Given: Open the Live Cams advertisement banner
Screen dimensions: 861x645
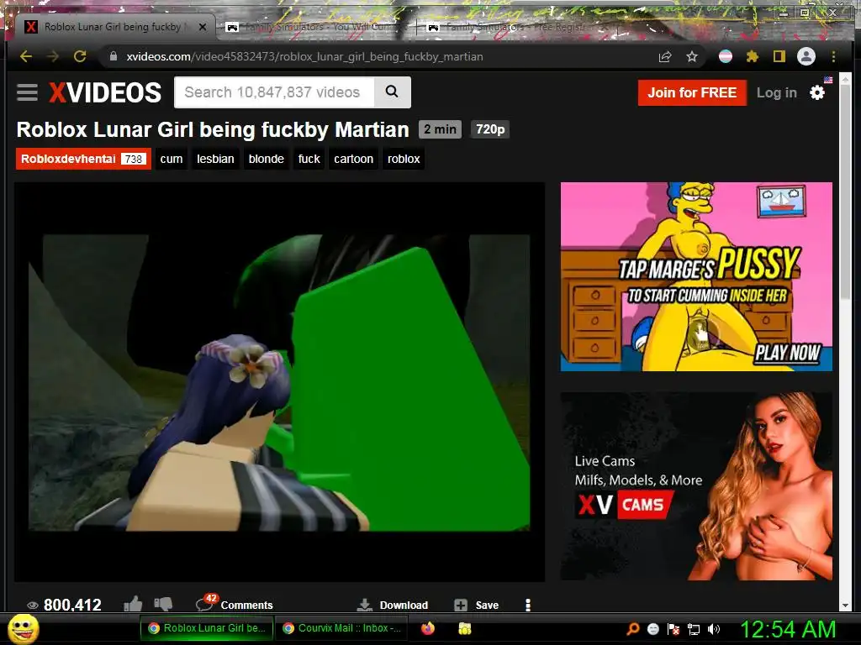Looking at the screenshot, I should pos(696,486).
